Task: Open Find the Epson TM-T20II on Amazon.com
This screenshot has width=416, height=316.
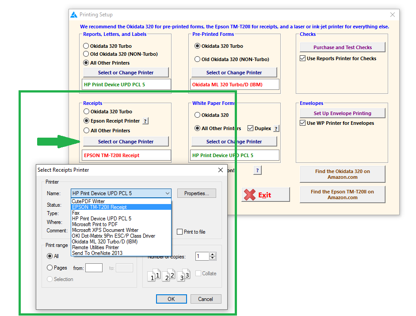Action: tap(343, 195)
